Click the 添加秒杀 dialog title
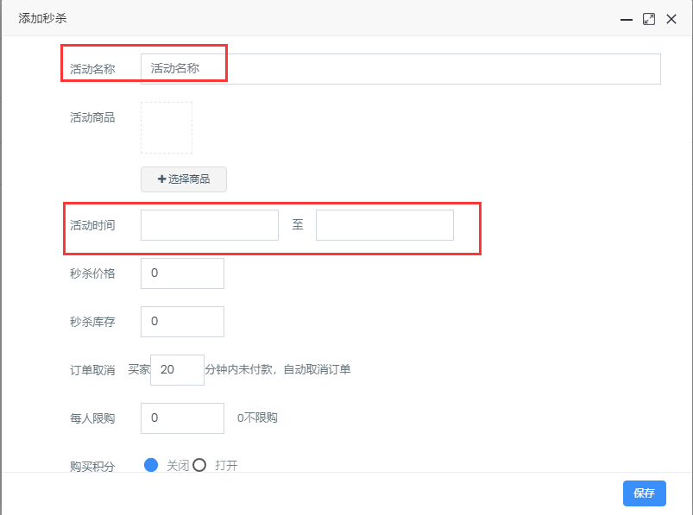The height and width of the screenshot is (515, 693). pyautogui.click(x=42, y=18)
